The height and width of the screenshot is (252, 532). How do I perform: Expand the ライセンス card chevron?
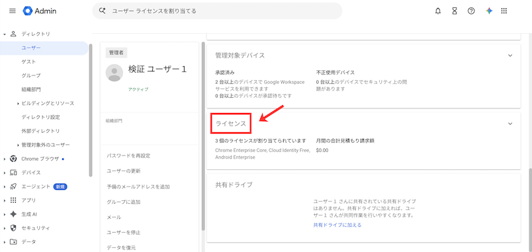[x=510, y=124]
